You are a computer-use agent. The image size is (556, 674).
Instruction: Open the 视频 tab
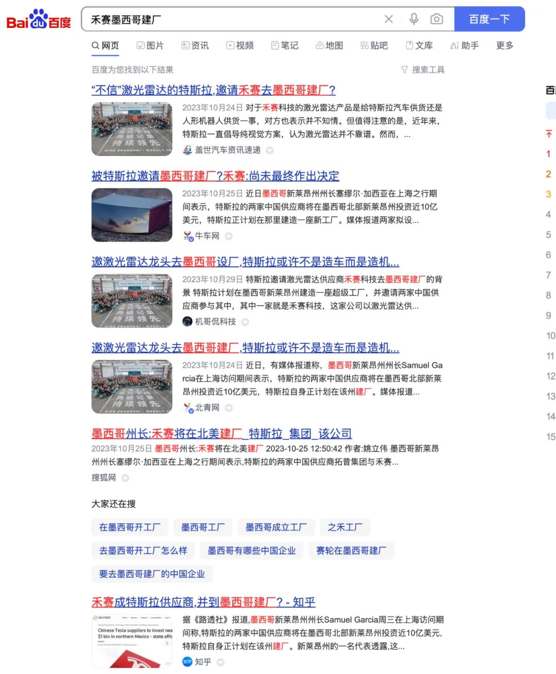click(240, 45)
